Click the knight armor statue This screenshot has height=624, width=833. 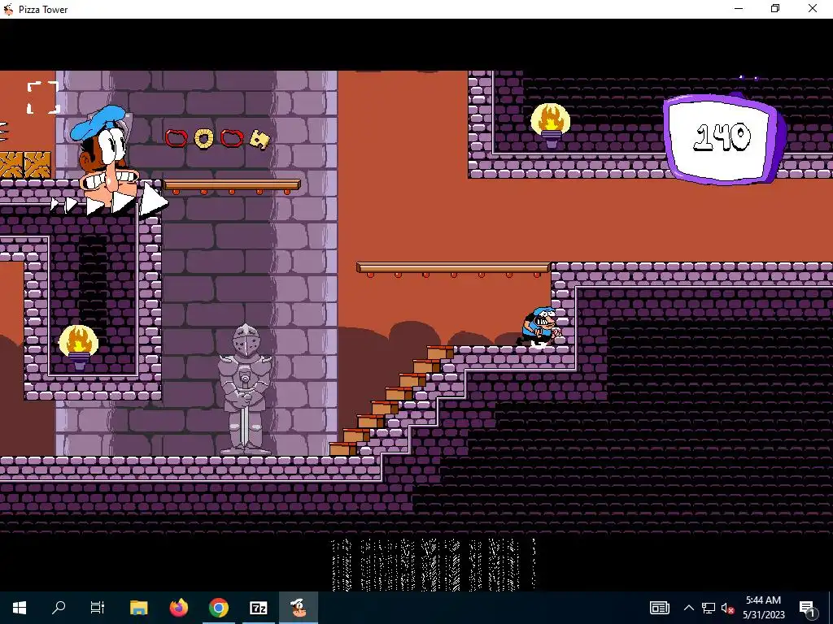(x=245, y=390)
